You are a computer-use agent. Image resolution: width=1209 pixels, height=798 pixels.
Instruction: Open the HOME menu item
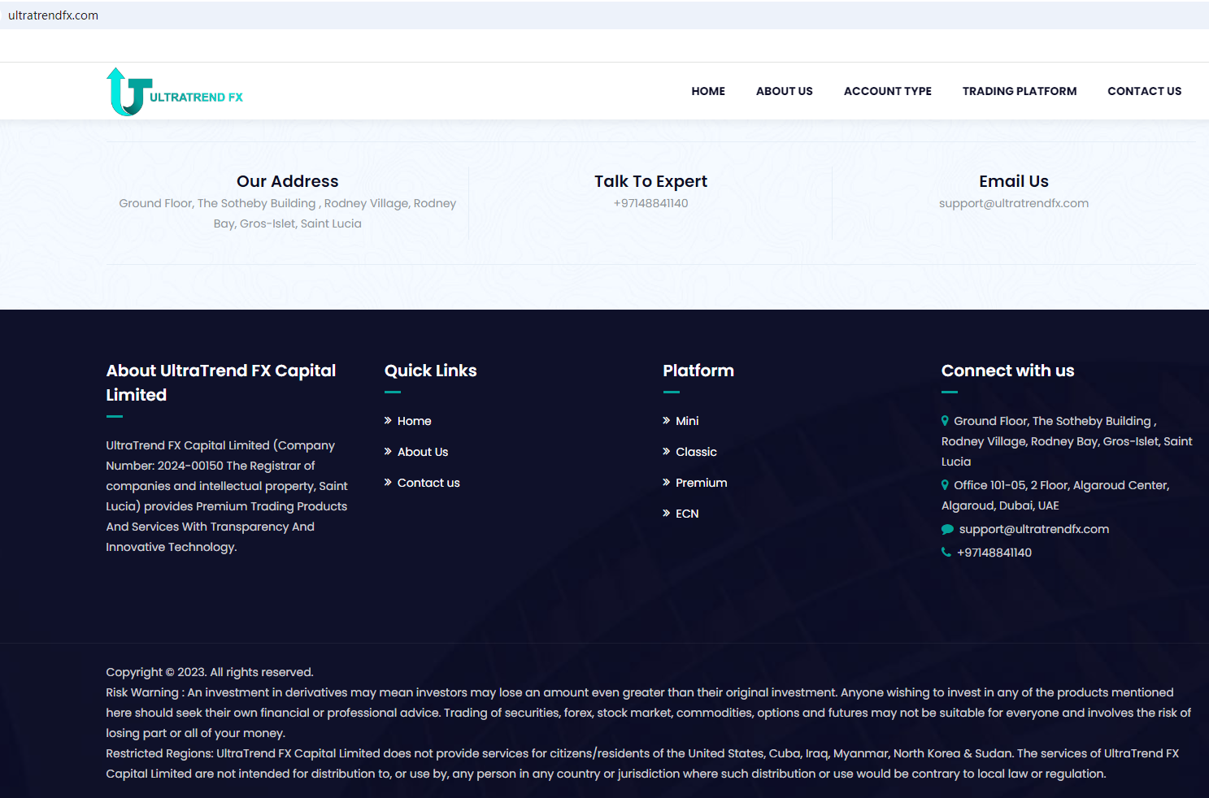coord(708,91)
